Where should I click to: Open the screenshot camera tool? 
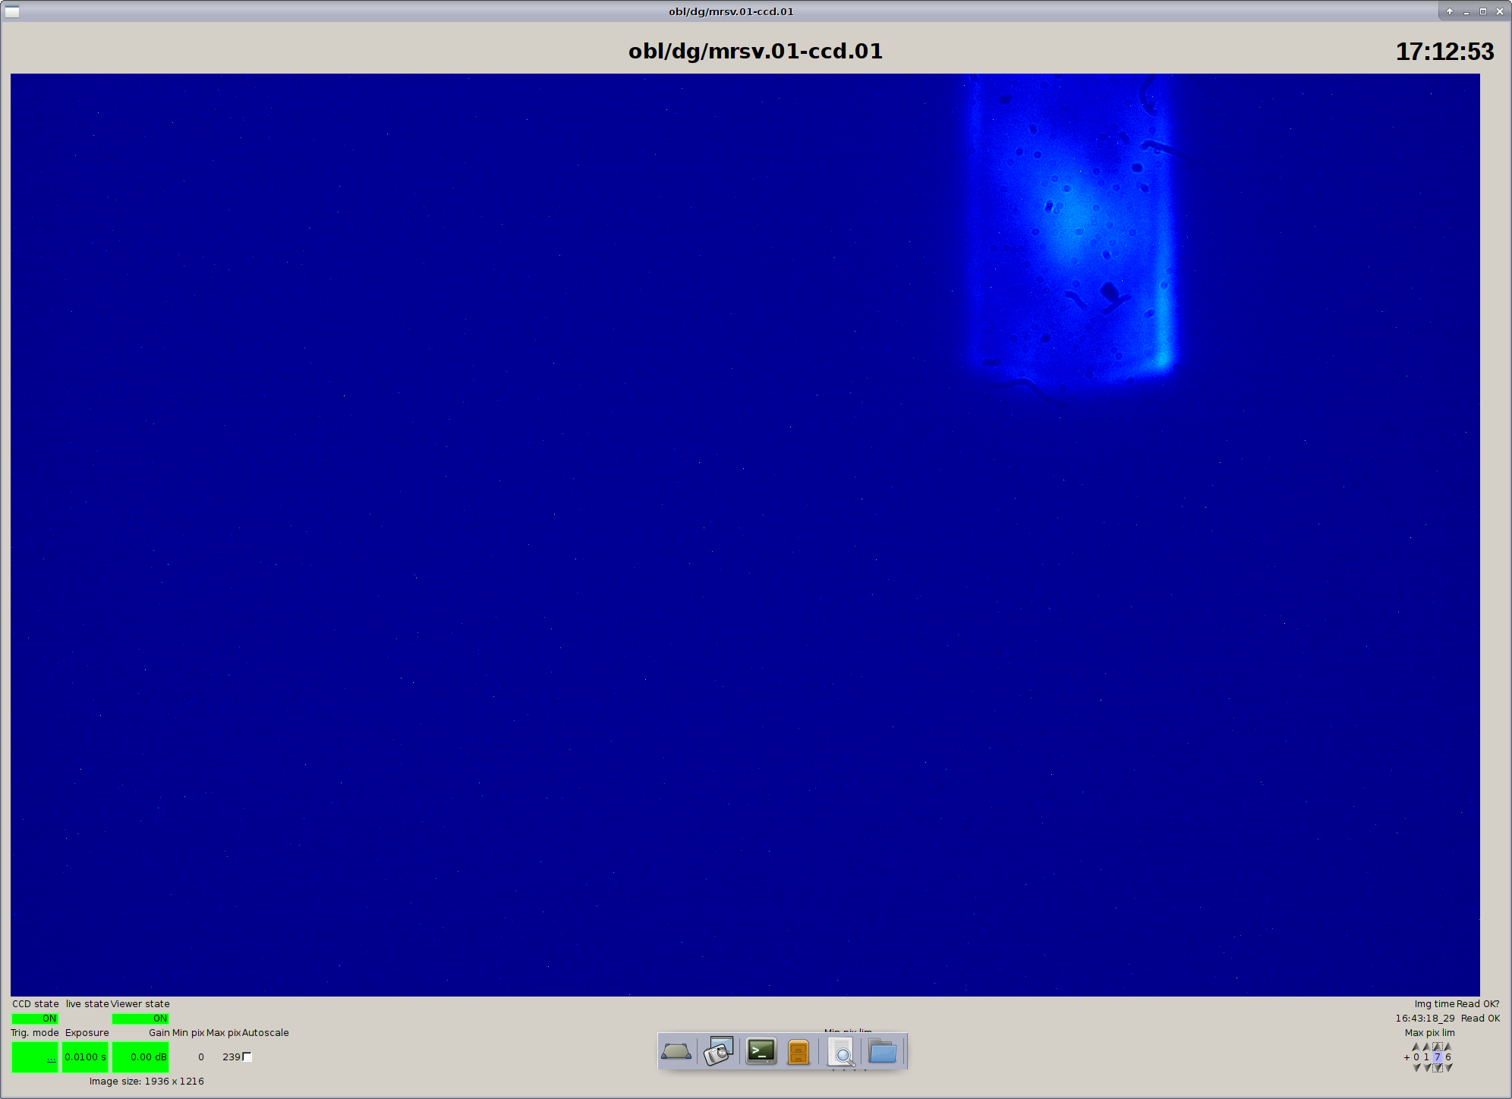(718, 1052)
